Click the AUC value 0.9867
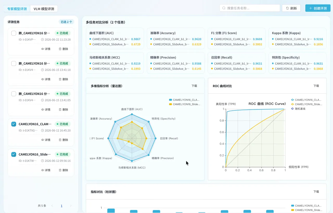 coord(136,39)
